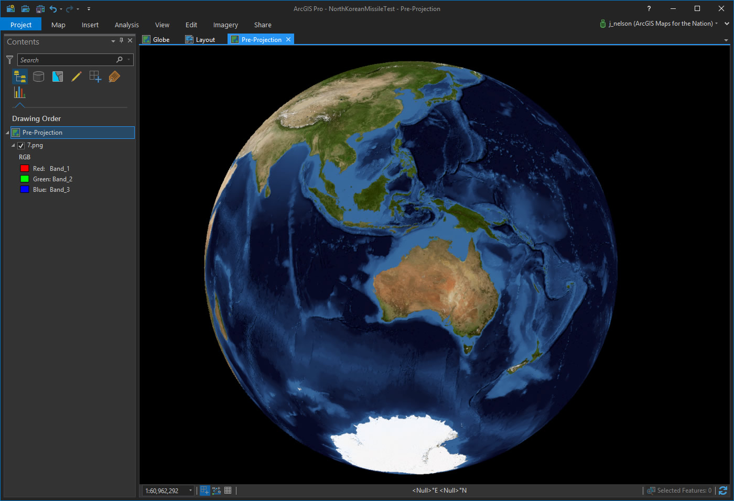Click List By Data Source cylinder icon
This screenshot has height=501, width=734.
39,77
